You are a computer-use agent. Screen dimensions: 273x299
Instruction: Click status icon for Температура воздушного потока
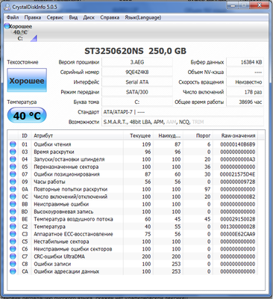13,219
